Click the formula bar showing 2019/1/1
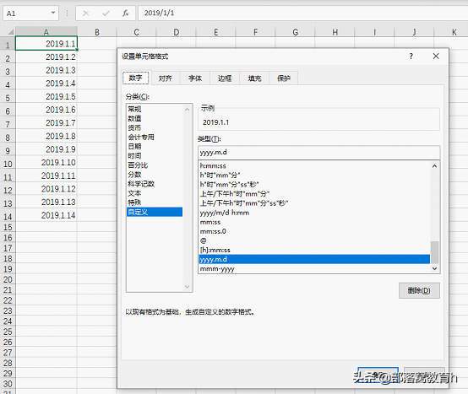Image resolution: width=468 pixels, height=394 pixels. coord(302,13)
